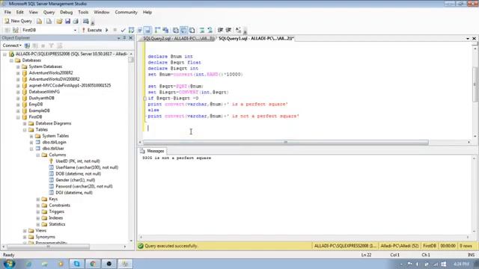Expand the EmpDB database node

[18, 105]
